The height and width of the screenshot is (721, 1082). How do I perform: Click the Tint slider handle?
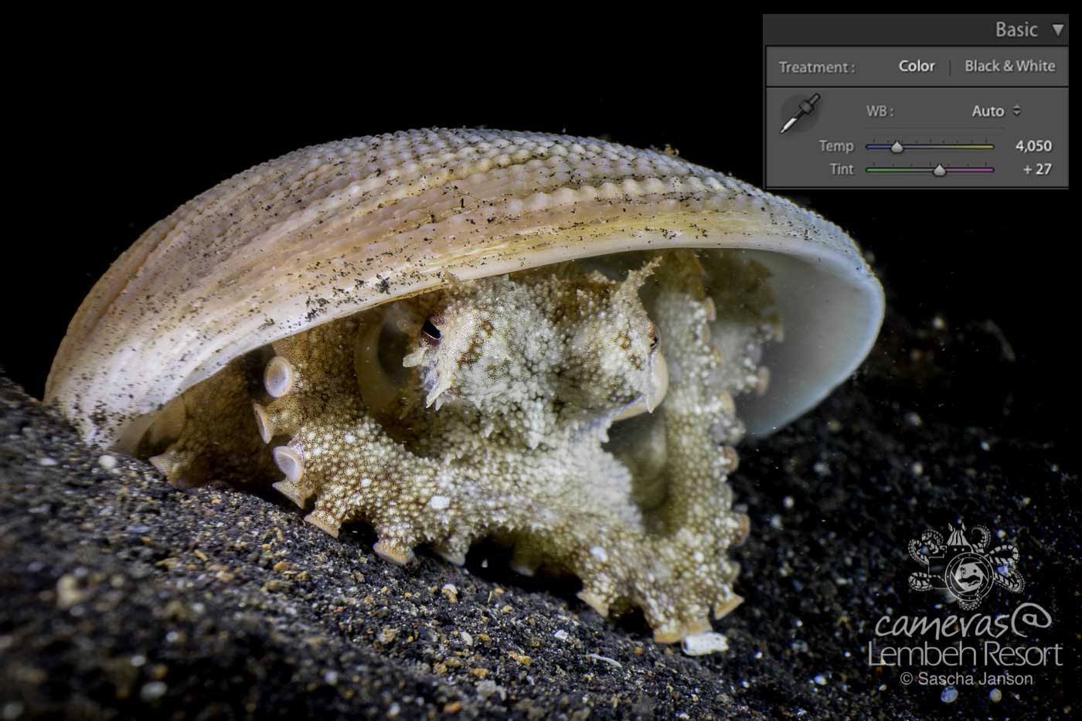(x=939, y=170)
